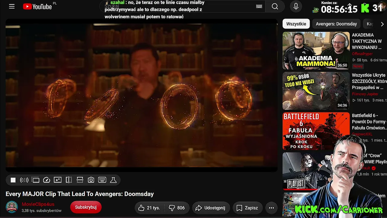Click the lab flask icon in the video toolbar

[113, 180]
